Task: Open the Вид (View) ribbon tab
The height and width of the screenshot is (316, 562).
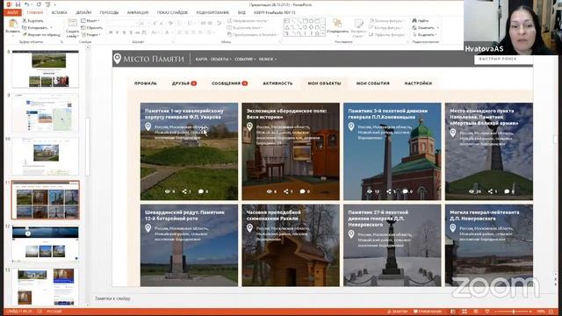Action: point(241,12)
